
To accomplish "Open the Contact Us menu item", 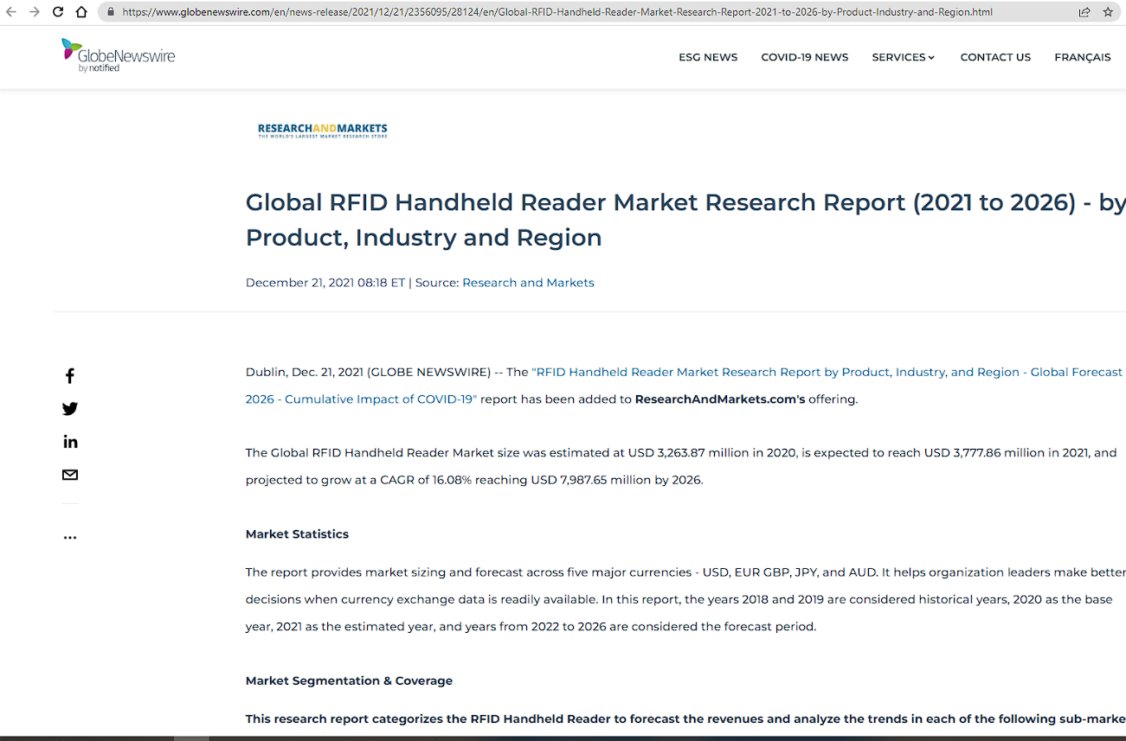I will click(995, 57).
